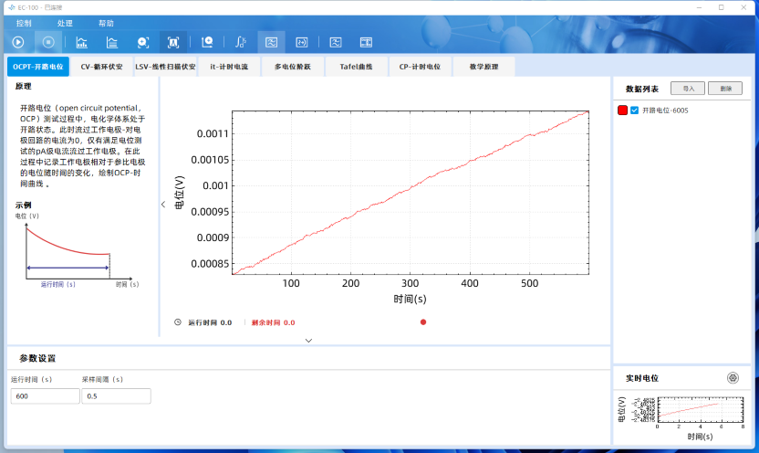Click the first bar chart toolbar icon
This screenshot has width=759, height=453.
click(81, 42)
